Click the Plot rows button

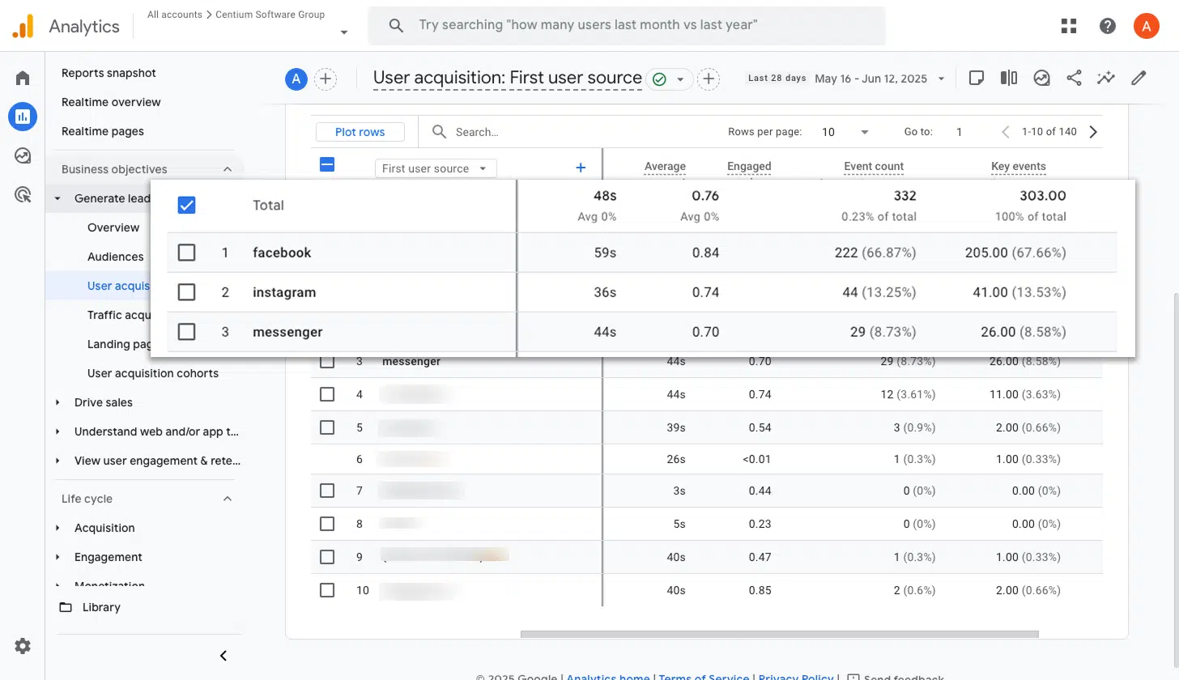tap(360, 132)
